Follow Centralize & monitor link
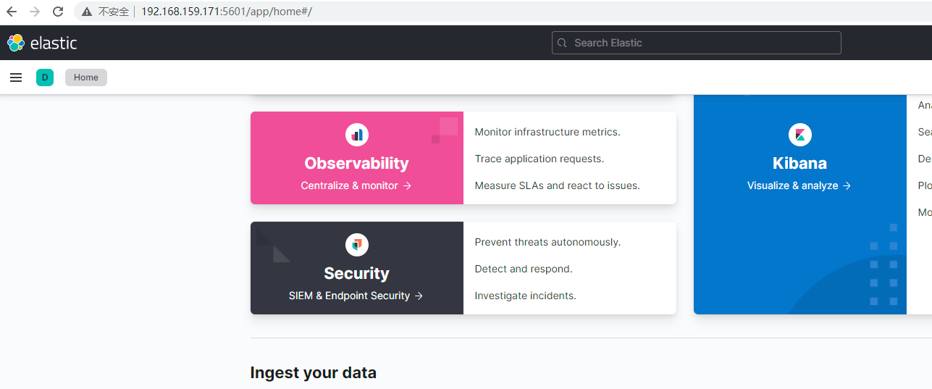This screenshot has width=932, height=389. pos(356,185)
